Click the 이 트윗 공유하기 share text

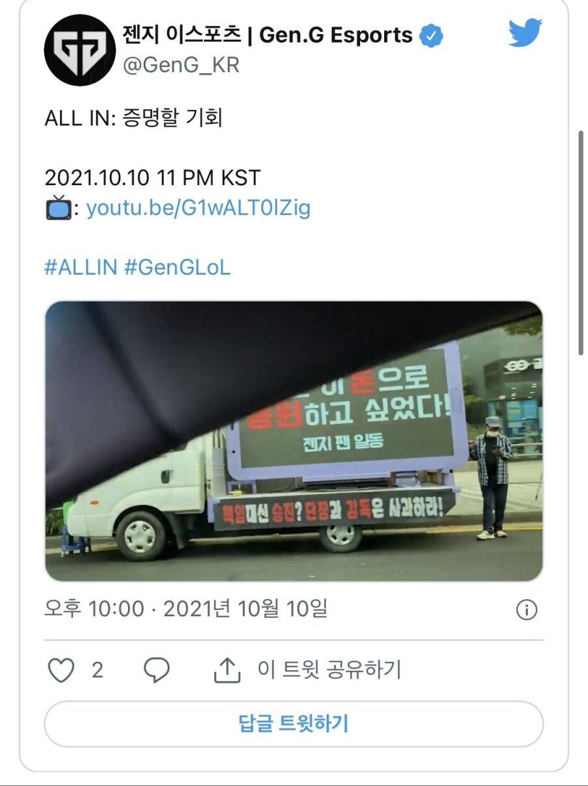[329, 670]
